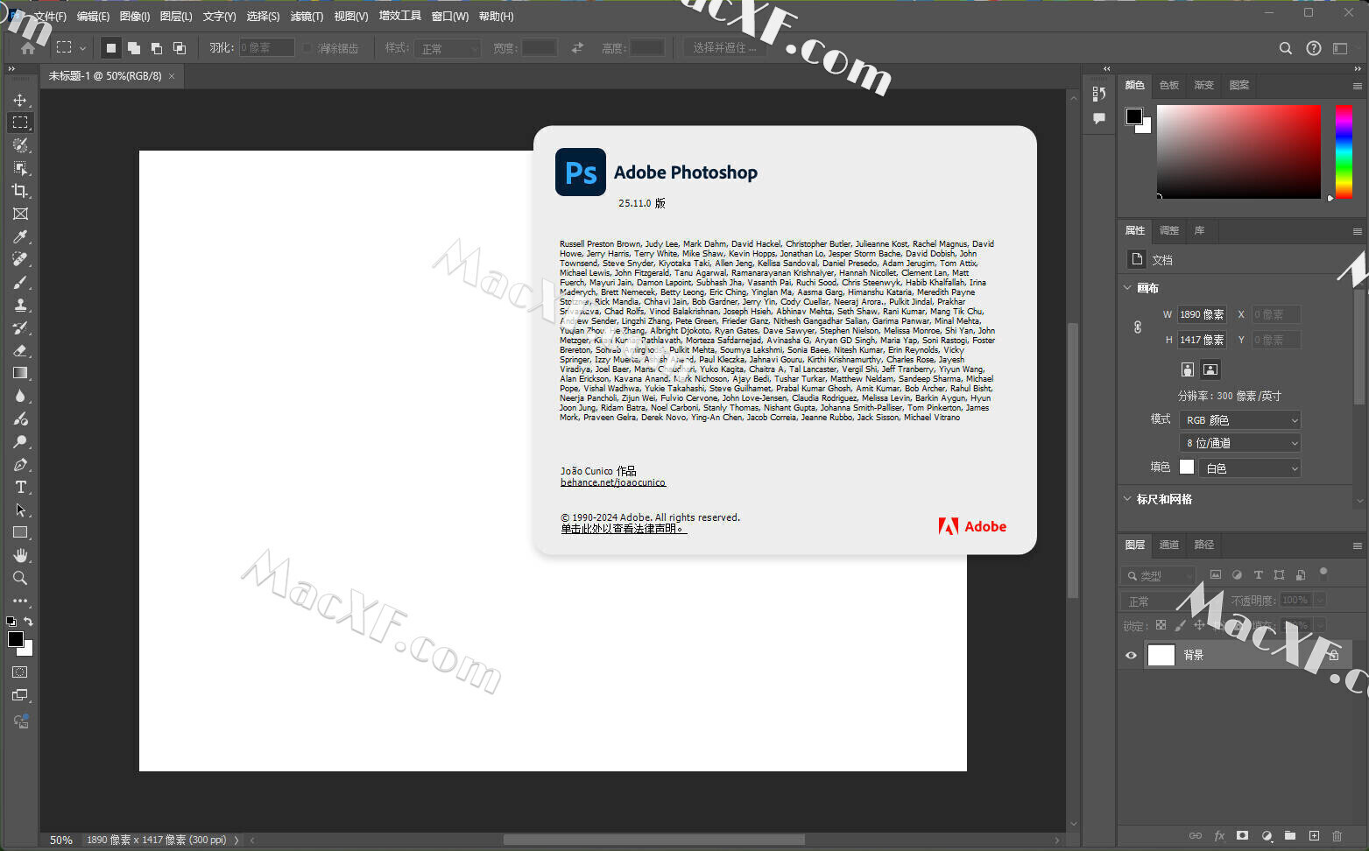Select the Rectangle shape tool
1369x851 pixels.
pyautogui.click(x=20, y=532)
